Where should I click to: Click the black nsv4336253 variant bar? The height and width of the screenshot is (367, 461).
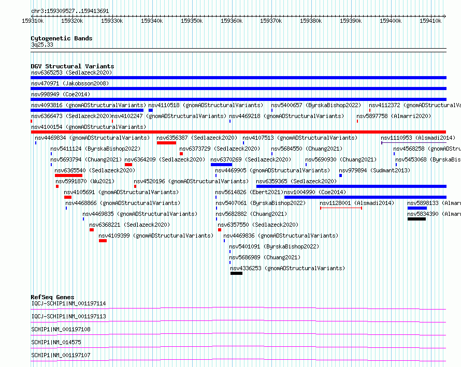tap(236, 273)
